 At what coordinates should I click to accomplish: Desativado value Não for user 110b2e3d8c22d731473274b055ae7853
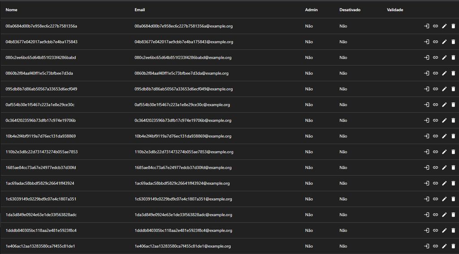[x=343, y=152]
